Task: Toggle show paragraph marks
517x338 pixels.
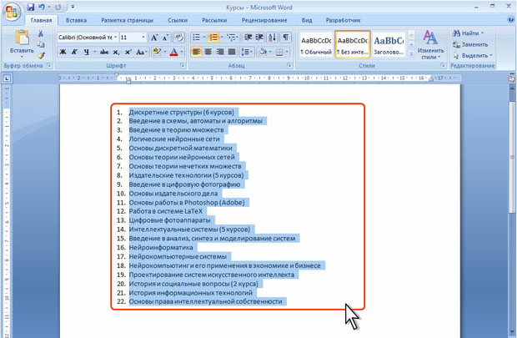Action: pyautogui.click(x=284, y=38)
